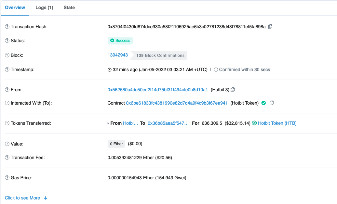337x204 pixels.
Task: Open sender address 0x562680a4dc50 link
Action: pos(157,90)
